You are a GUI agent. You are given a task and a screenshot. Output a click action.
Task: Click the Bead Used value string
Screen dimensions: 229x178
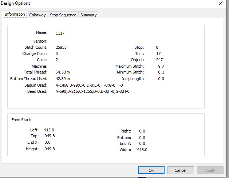pos(92,91)
